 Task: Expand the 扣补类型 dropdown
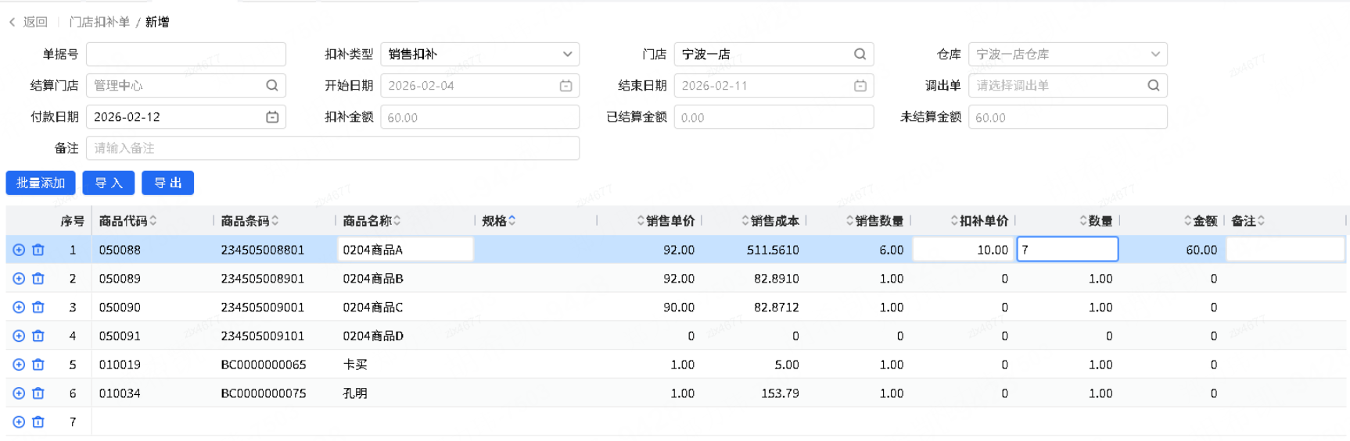(x=567, y=54)
